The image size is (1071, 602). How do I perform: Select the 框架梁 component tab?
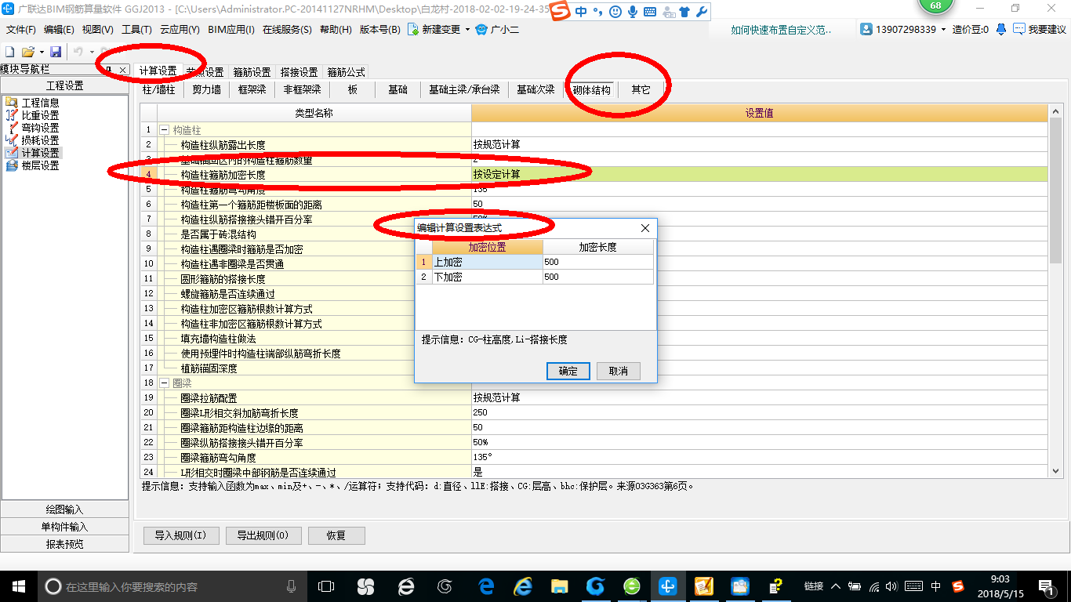tap(252, 89)
